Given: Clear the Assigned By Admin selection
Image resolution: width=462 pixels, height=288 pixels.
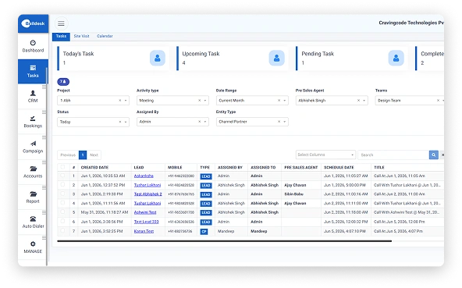Looking at the screenshot, I should click(200, 122).
